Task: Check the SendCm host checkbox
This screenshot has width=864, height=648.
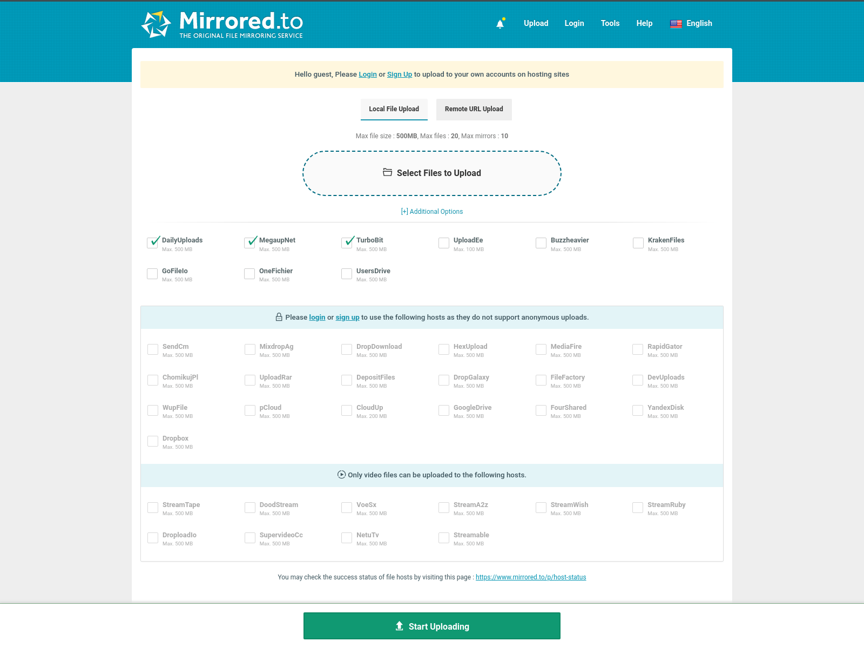Action: [153, 349]
